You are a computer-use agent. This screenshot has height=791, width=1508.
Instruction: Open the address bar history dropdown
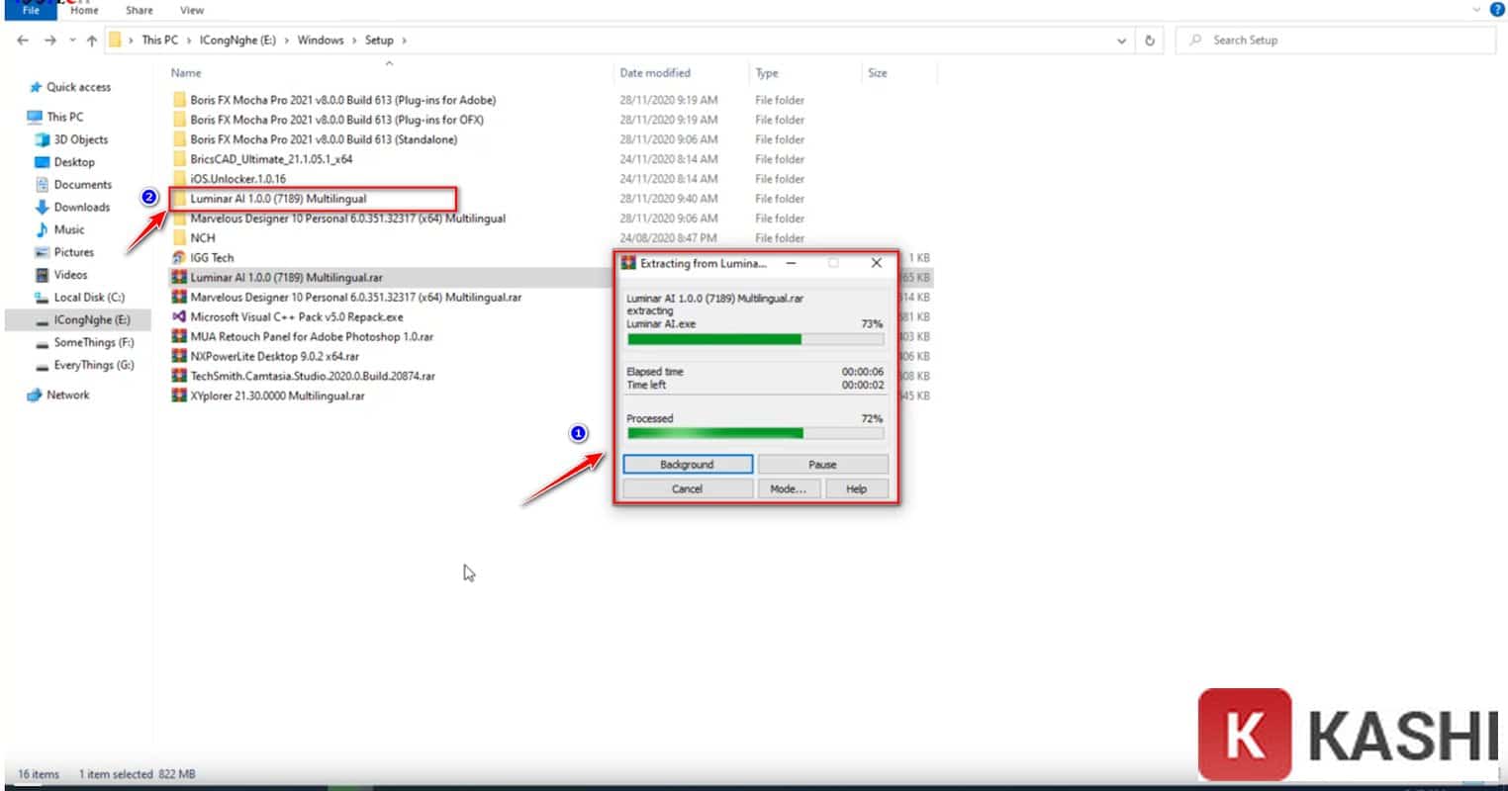click(1121, 40)
